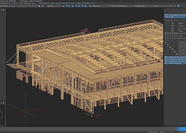Click the stair-step section view icon
This screenshot has height=133, width=186.
pyautogui.click(x=69, y=6)
